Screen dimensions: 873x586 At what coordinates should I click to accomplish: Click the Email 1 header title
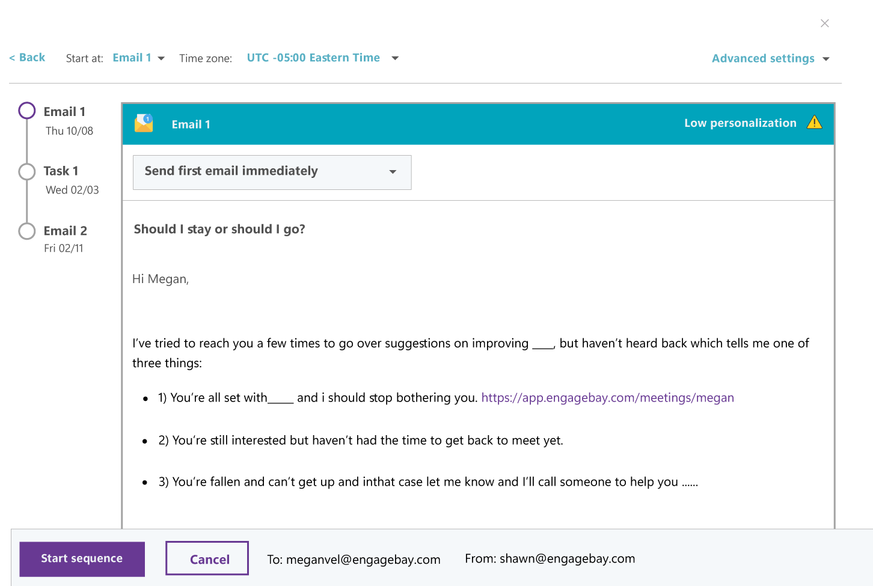pyautogui.click(x=191, y=124)
